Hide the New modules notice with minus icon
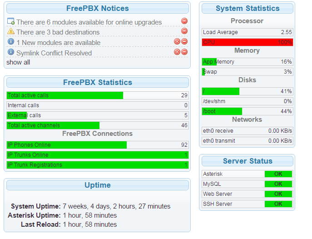Screen dimensions: 312x239 point(184,41)
